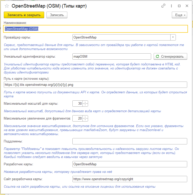Click the Разработчик карты field
Image resolution: width=193 pixels, height=195 pixels.
point(130,164)
